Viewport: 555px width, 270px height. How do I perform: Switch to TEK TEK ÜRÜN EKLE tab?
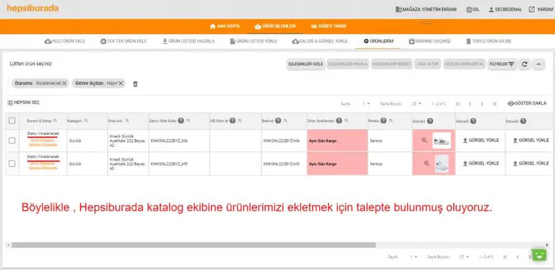click(x=123, y=41)
